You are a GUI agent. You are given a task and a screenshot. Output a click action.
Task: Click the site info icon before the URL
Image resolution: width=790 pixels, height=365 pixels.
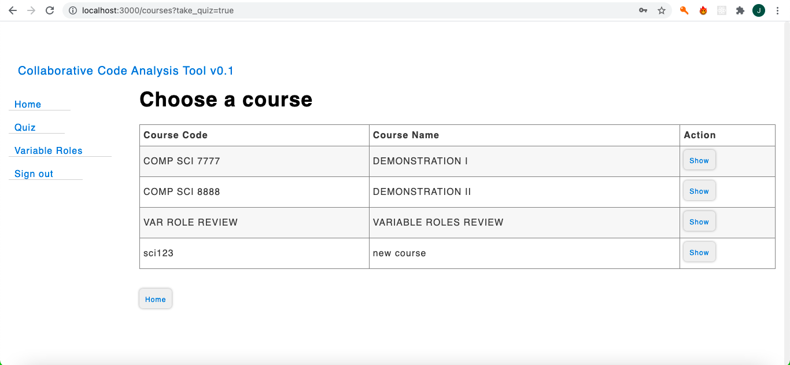coord(71,10)
